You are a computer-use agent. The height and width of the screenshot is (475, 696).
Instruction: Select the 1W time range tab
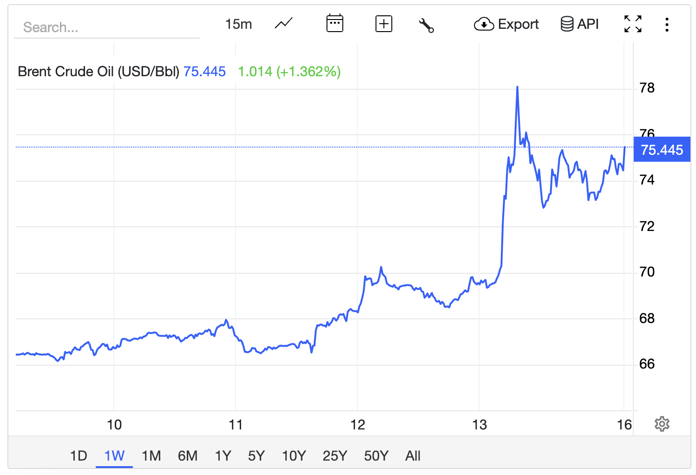click(114, 455)
